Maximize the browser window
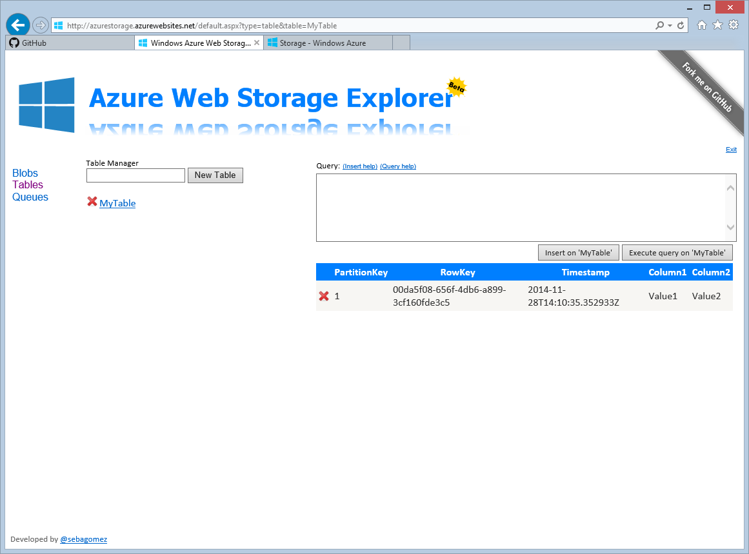This screenshot has height=554, width=749. (x=707, y=7)
